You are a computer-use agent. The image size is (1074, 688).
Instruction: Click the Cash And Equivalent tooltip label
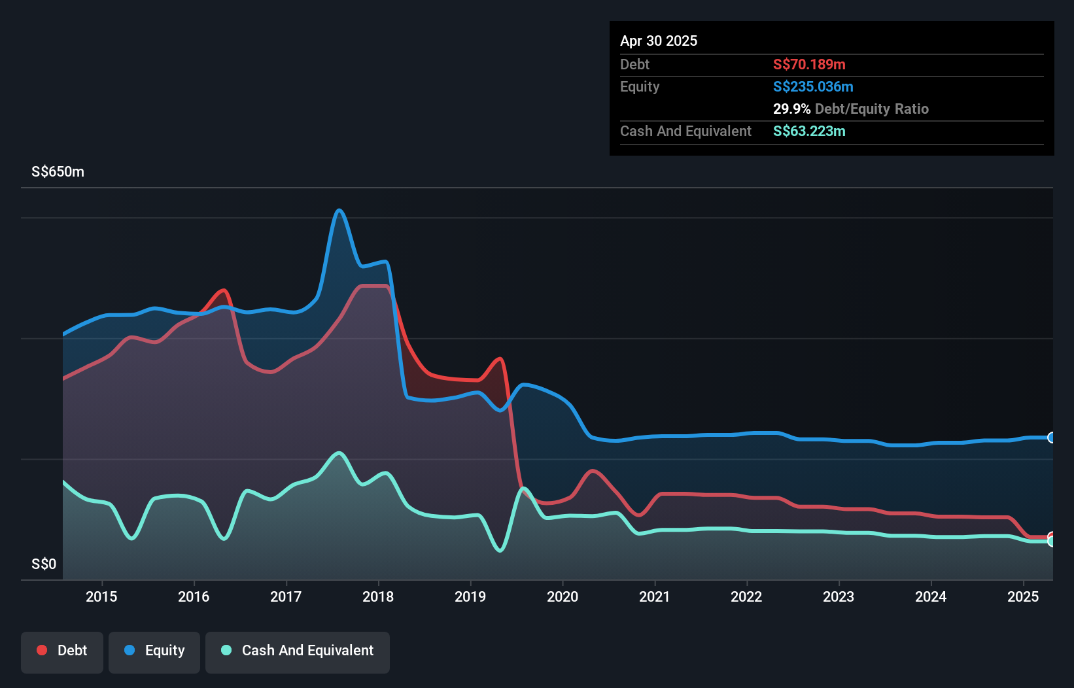pyautogui.click(x=685, y=131)
